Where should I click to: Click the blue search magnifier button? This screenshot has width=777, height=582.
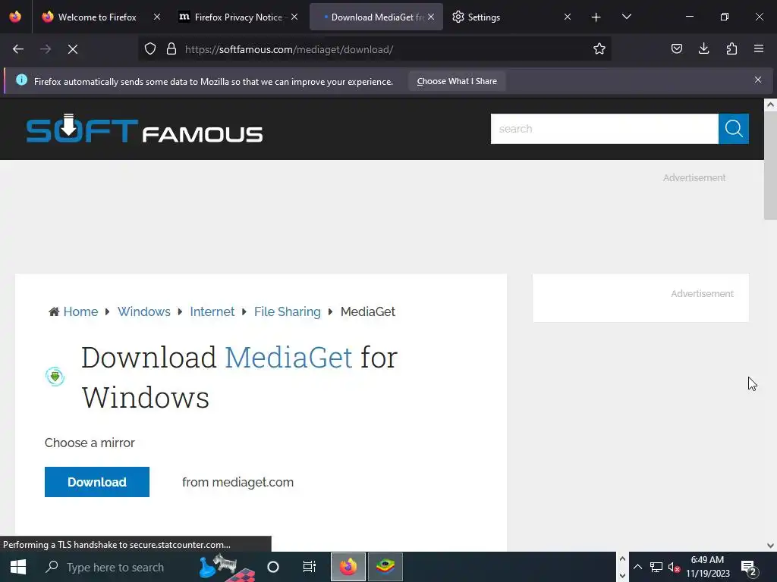point(734,129)
